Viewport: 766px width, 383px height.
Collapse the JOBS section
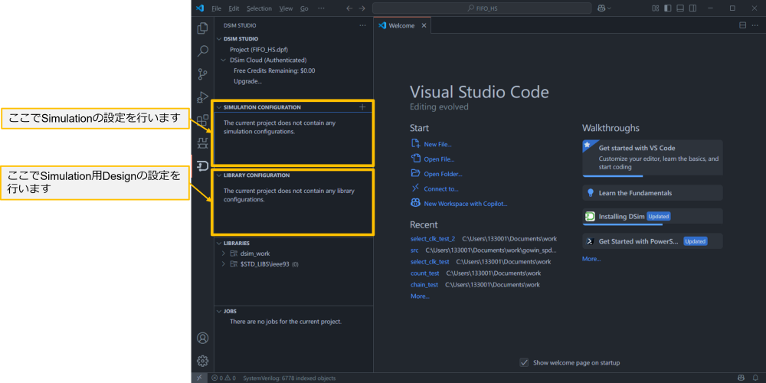click(x=219, y=311)
